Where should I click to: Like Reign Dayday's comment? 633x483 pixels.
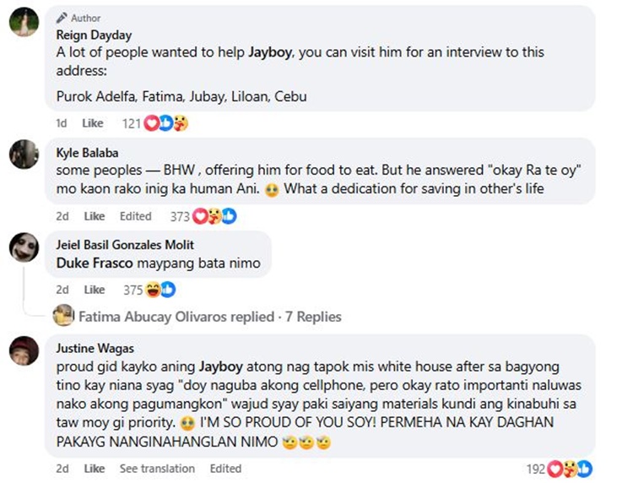[93, 123]
